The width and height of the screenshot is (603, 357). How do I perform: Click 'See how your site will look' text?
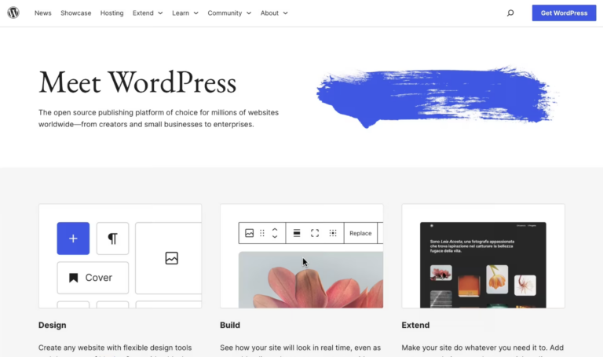(301, 348)
